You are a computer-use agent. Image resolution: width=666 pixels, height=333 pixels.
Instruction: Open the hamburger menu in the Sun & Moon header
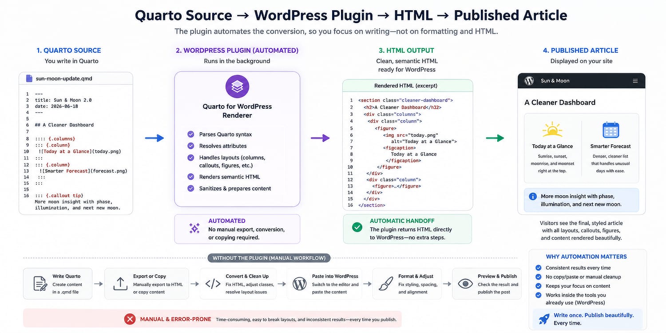(x=635, y=81)
